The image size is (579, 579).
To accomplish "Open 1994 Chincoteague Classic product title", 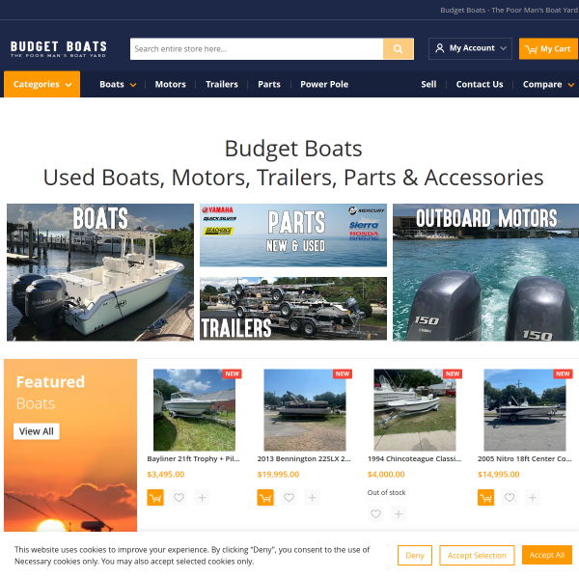I will click(414, 458).
